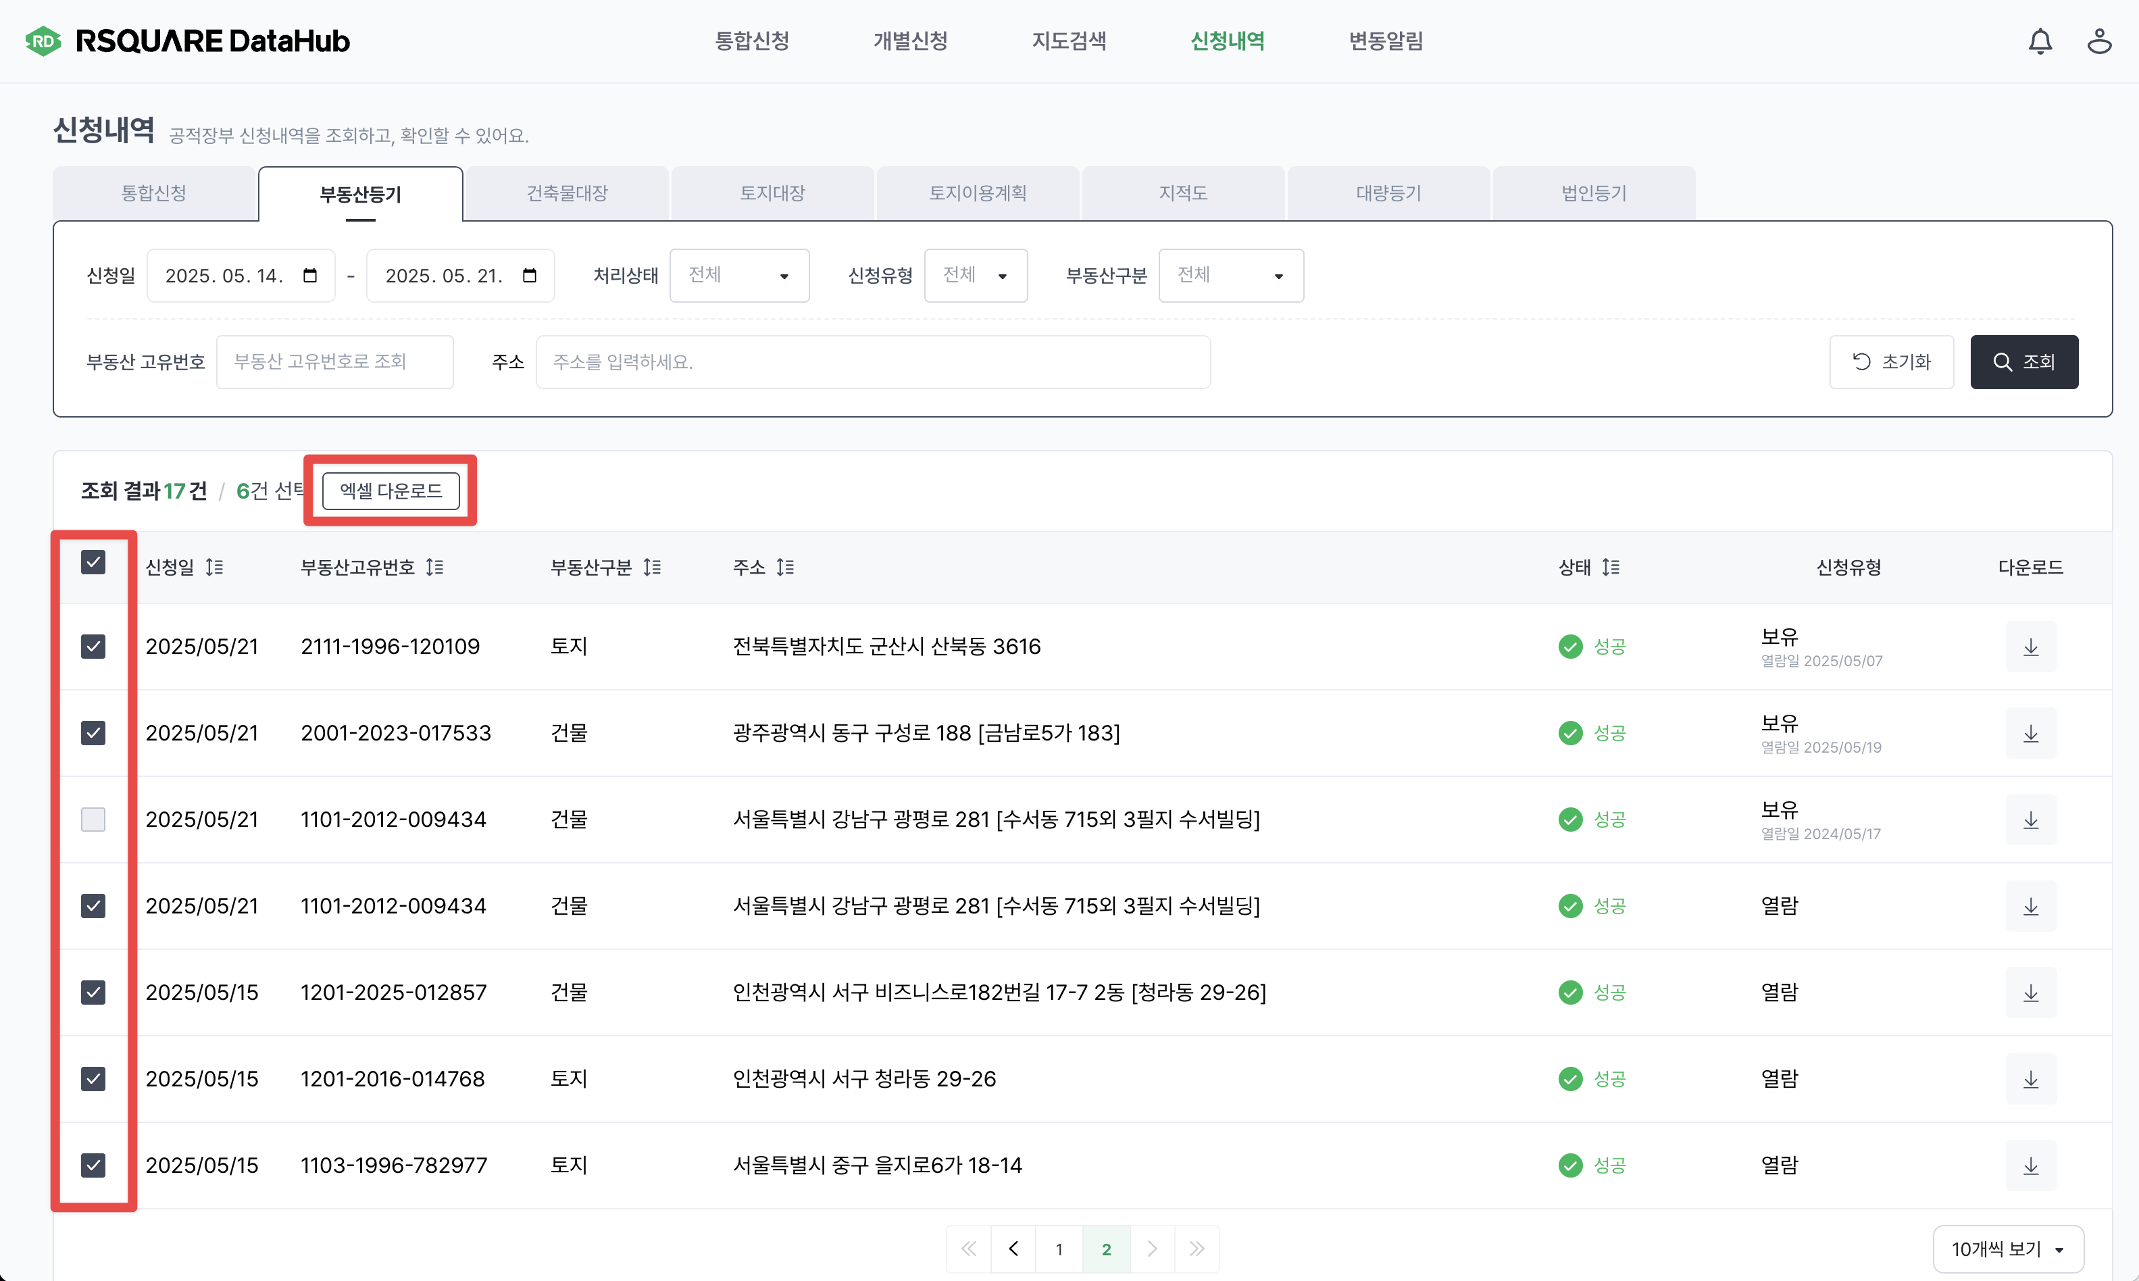Focus the 주소 address input field
Viewport: 2139px width, 1281px height.
[872, 361]
